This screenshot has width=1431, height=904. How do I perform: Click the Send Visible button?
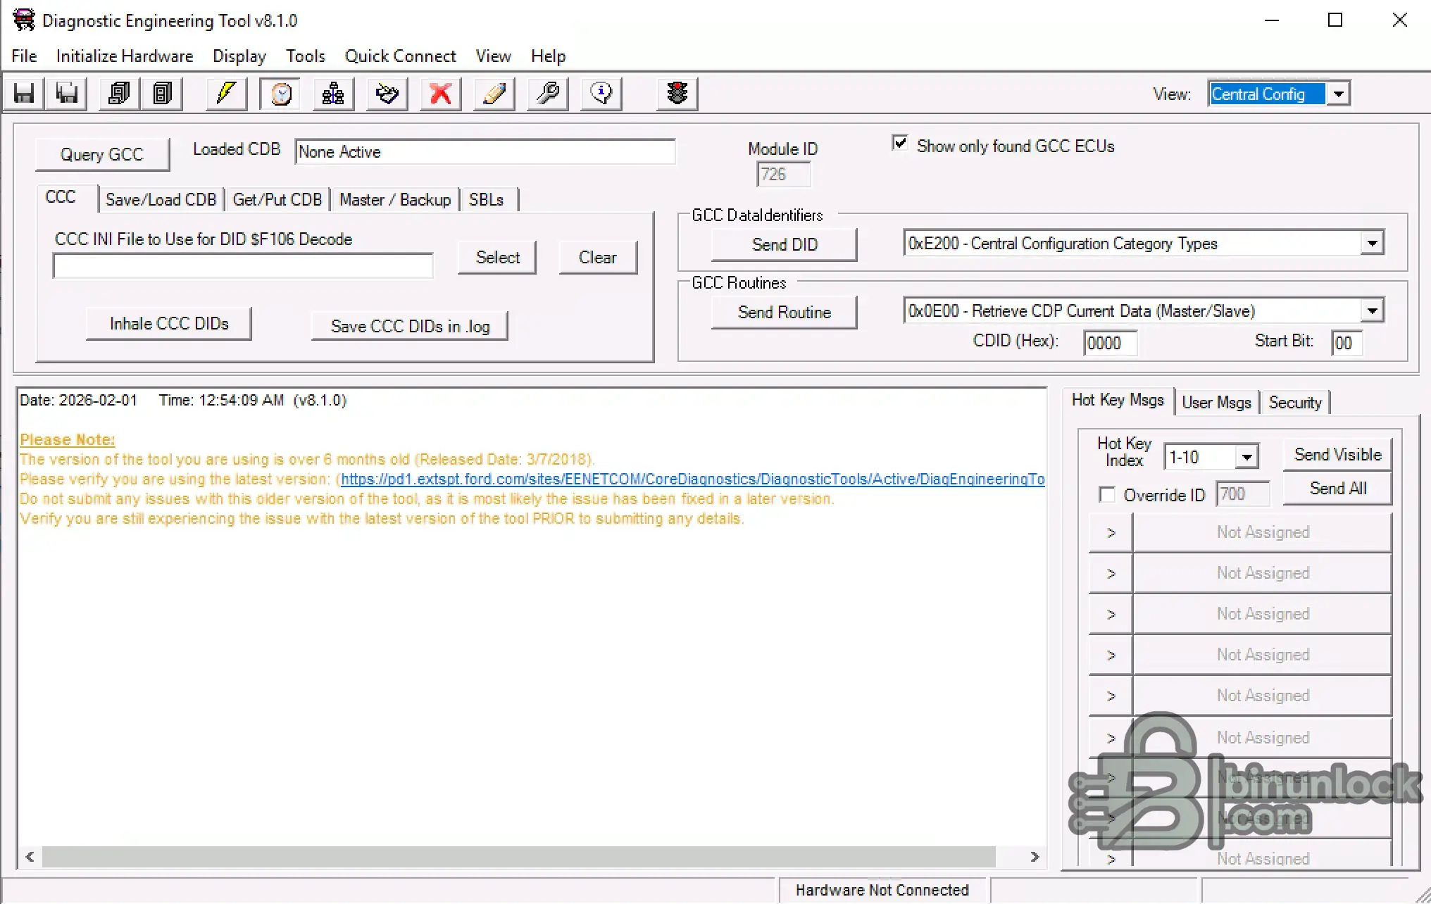coord(1337,455)
